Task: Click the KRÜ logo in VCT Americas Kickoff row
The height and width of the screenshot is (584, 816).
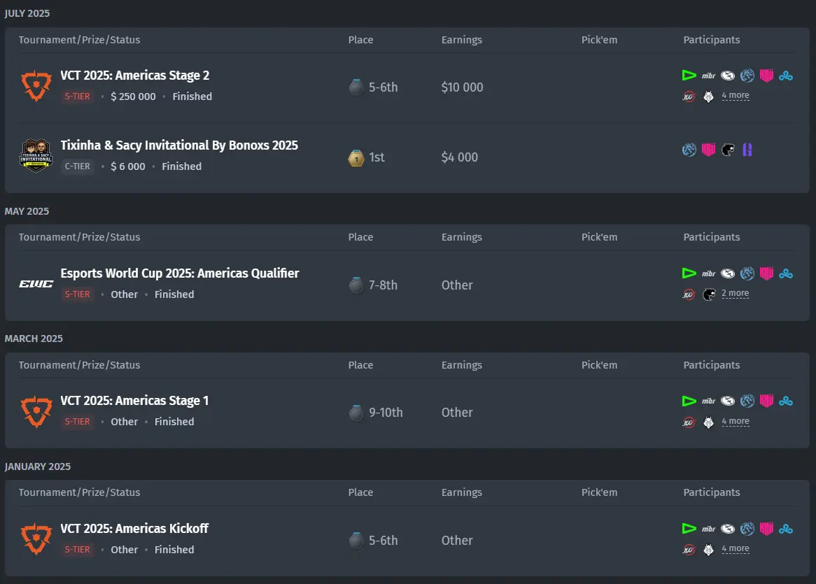Action: [x=766, y=529]
